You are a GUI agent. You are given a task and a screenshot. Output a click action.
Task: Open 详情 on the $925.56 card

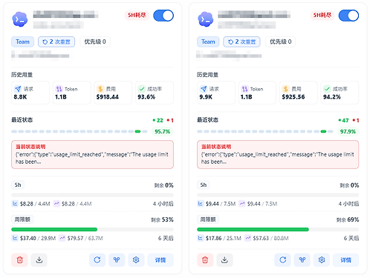[345, 259]
